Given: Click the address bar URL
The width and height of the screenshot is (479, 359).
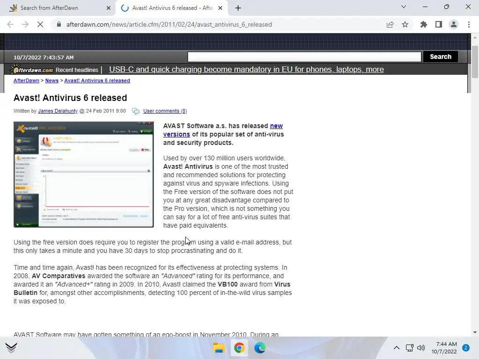Looking at the screenshot, I should 169,24.
